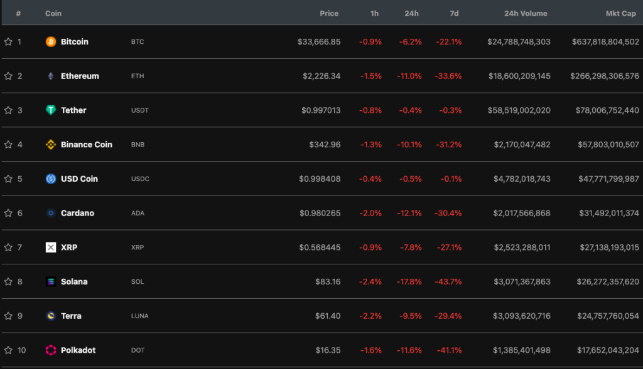Click the Tether coin logo
Viewport: 643px width, 369px height.
click(x=50, y=110)
